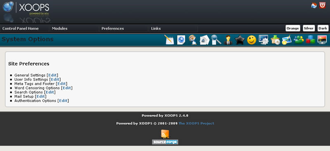330x151 pixels.
Task: Open the notepad with pencil icon
Action: point(169,40)
